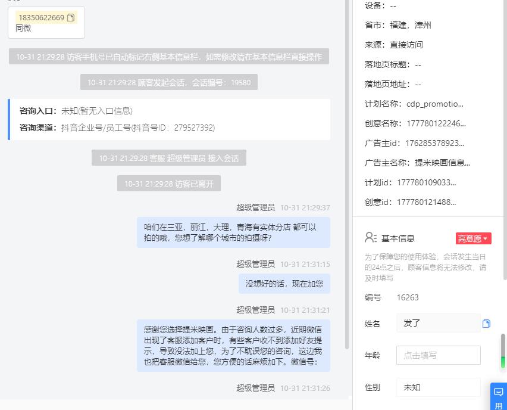The height and width of the screenshot is (410, 507).
Task: Click the 广告主id 176285378923... value
Action: point(435,143)
